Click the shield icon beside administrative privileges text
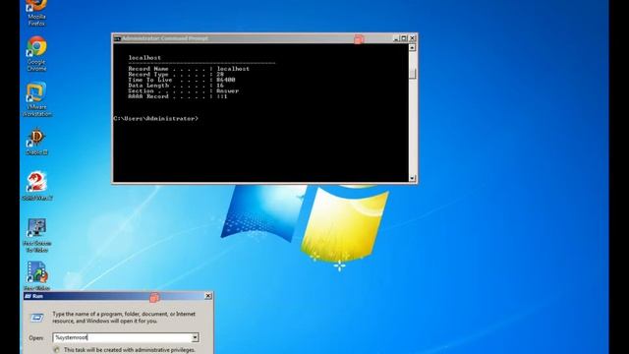This screenshot has height=354, width=629. [x=57, y=350]
